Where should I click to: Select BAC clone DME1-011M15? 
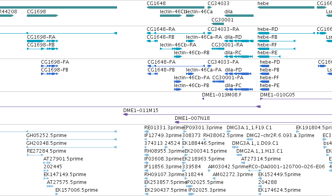pyautogui.click(x=140, y=110)
